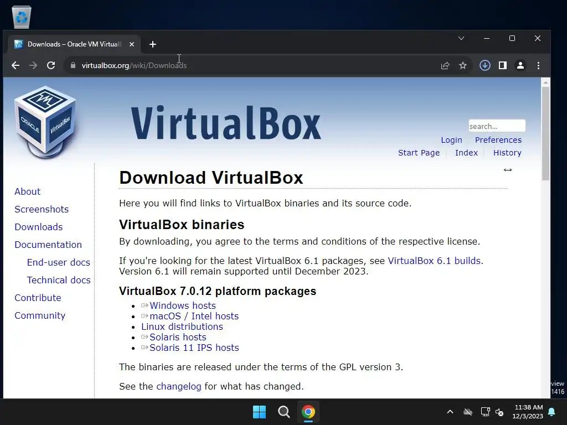
Task: Click the browser forward arrow
Action: pos(33,65)
